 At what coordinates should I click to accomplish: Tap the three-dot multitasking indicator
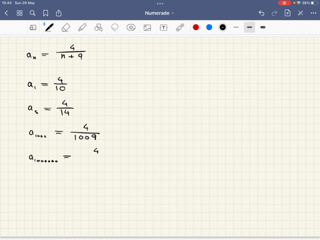coord(160,3)
